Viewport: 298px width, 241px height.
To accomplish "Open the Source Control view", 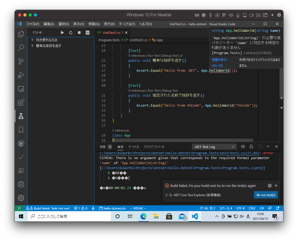I will (x=21, y=61).
